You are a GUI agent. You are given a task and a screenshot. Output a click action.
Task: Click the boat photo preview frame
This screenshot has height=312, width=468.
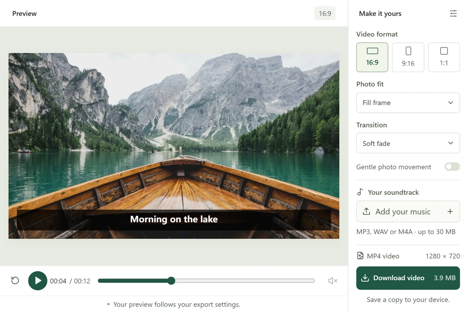(174, 146)
